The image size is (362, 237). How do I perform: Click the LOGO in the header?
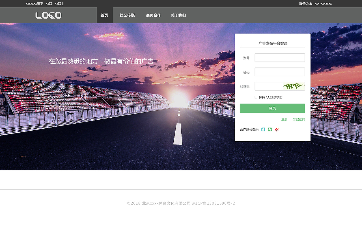coord(48,15)
